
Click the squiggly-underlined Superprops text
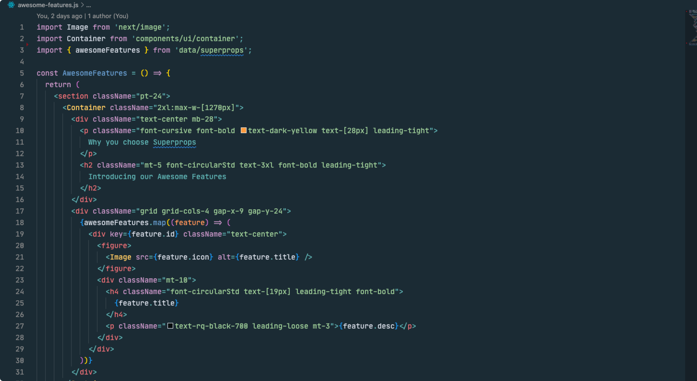coord(175,142)
